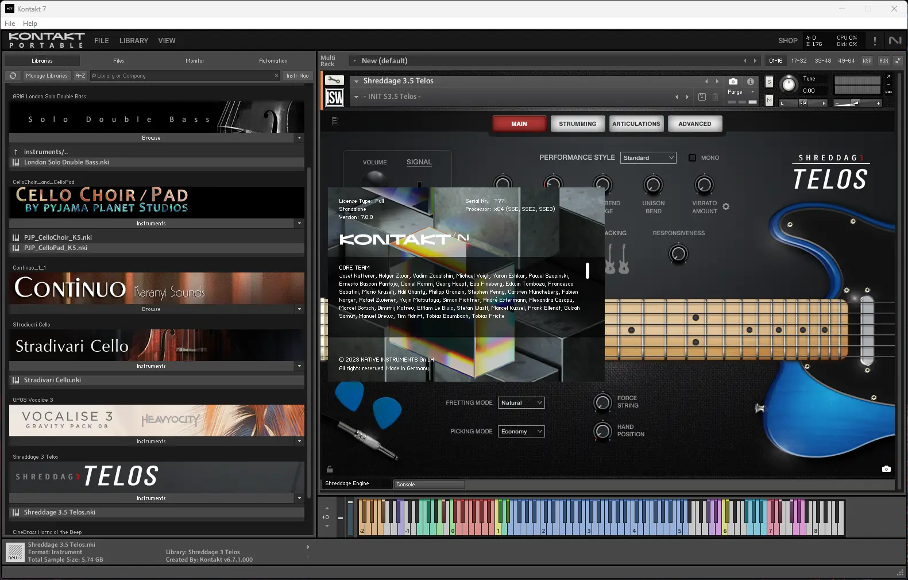Toggle the MONO checkbox
Image resolution: width=908 pixels, height=580 pixels.
(x=692, y=158)
